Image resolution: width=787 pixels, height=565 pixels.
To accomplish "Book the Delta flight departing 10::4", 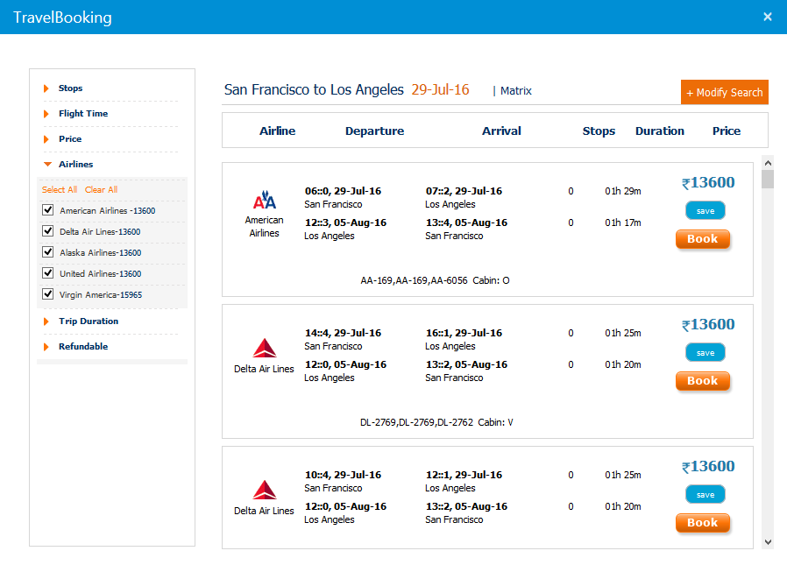I will point(702,523).
